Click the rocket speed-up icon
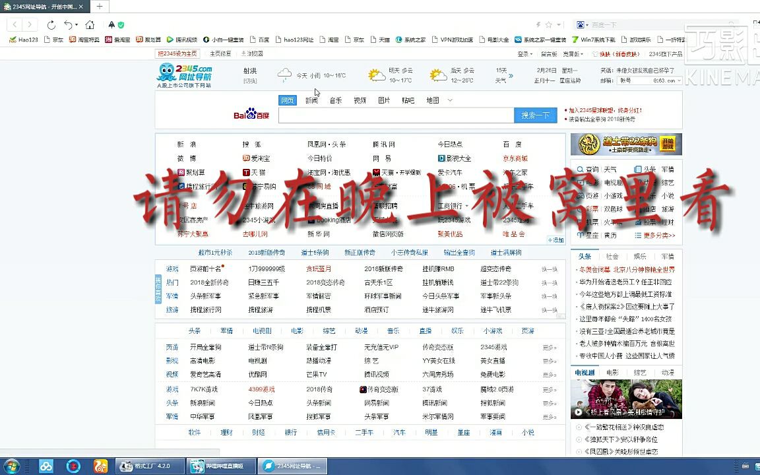The image size is (760, 475). [111, 24]
